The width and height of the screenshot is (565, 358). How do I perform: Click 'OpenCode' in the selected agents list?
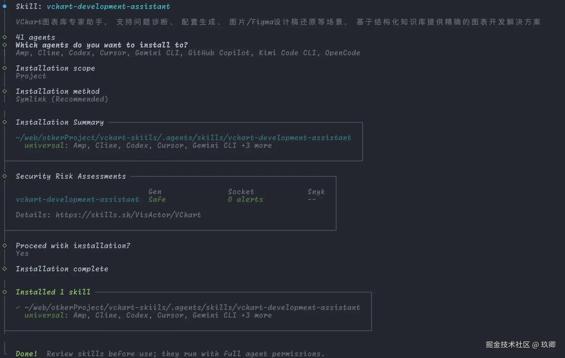pyautogui.click(x=343, y=53)
